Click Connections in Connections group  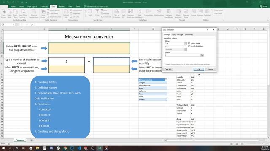coord(76,10)
